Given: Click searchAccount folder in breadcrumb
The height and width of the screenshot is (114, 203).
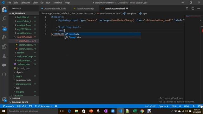Looking at the screenshot, I should [86, 13].
